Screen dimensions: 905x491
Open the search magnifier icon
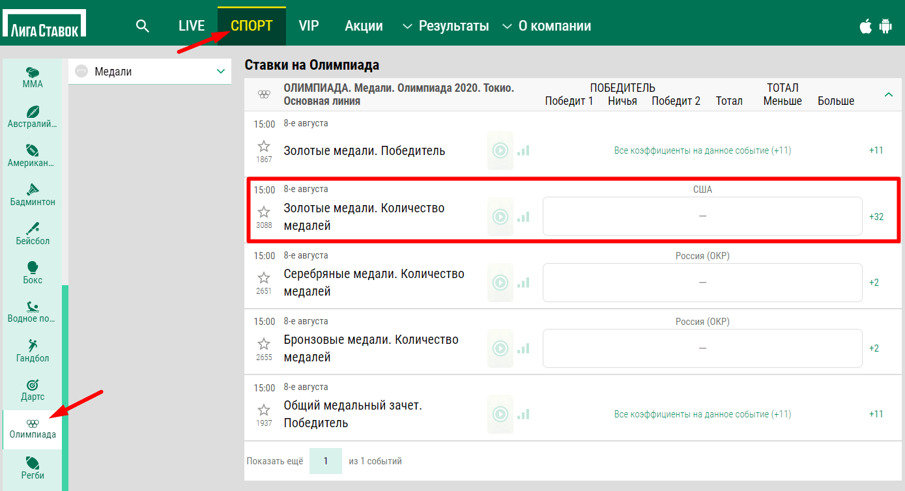pyautogui.click(x=143, y=26)
